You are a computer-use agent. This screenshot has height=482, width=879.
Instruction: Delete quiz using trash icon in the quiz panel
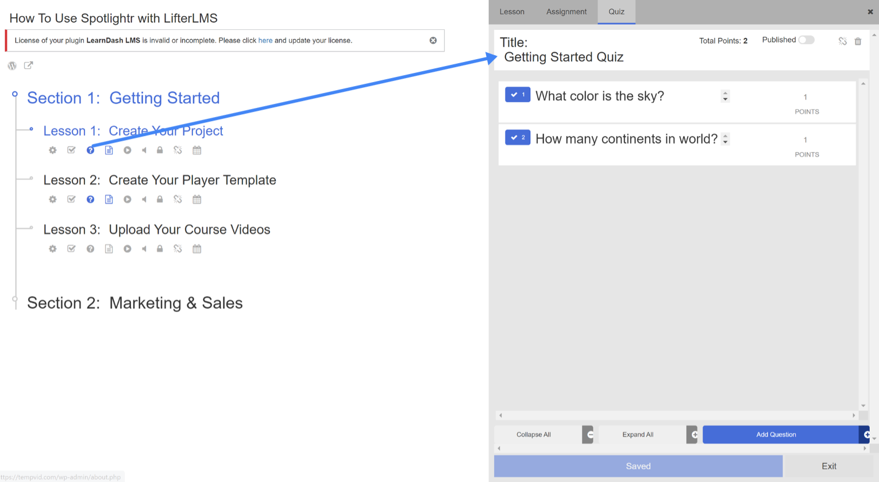click(x=858, y=41)
